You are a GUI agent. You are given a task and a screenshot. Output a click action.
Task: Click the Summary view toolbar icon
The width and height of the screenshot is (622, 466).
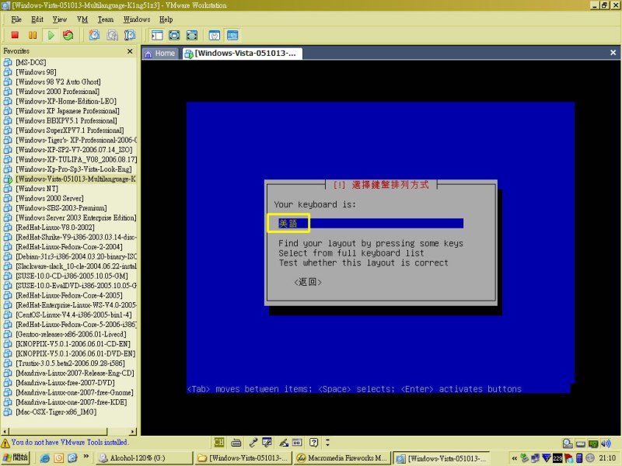(215, 35)
